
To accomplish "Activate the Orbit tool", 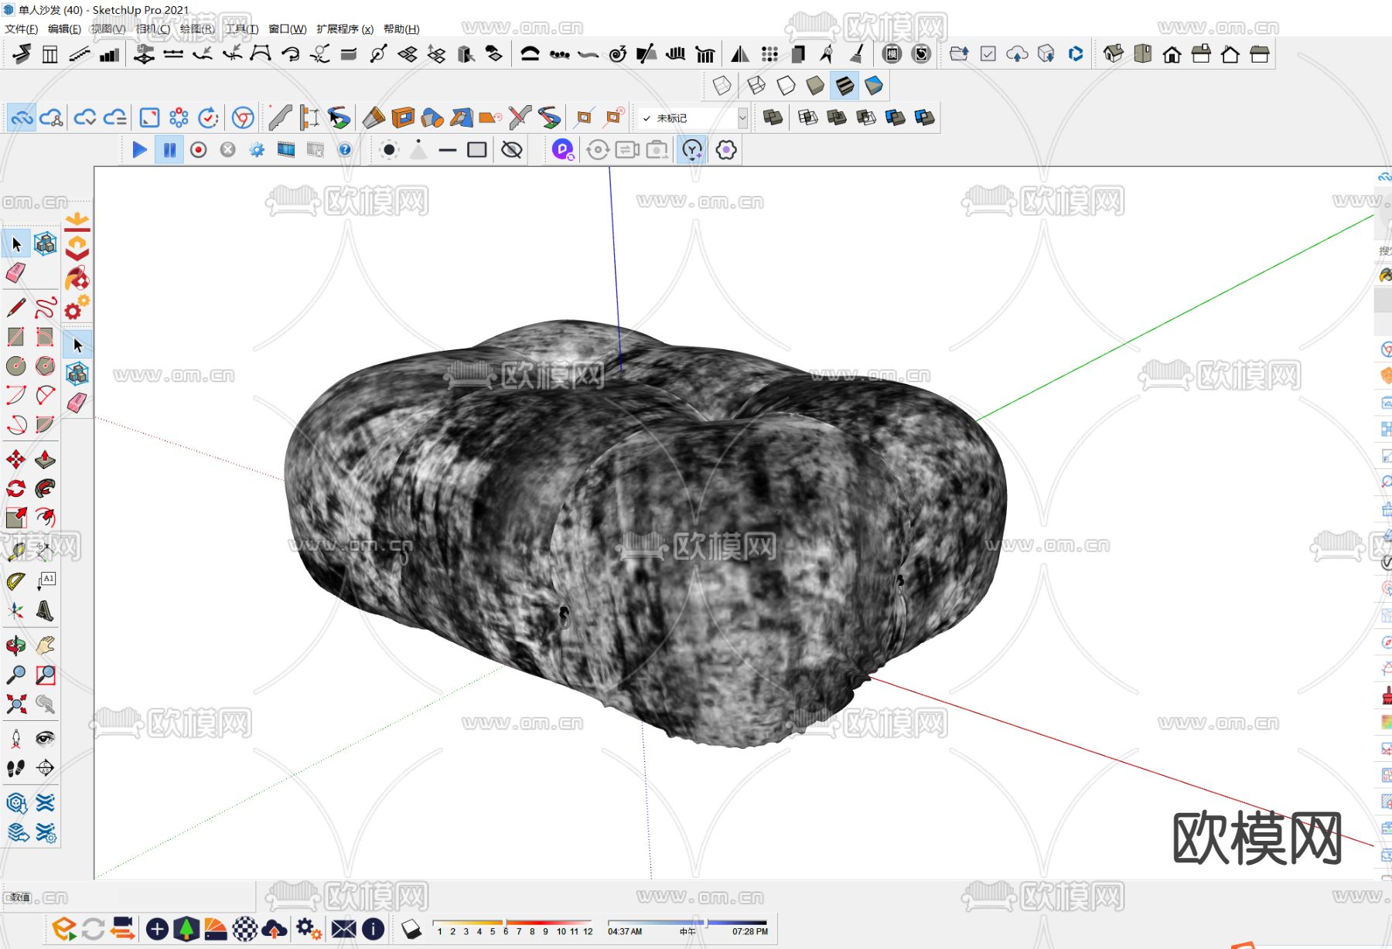I will click(15, 645).
